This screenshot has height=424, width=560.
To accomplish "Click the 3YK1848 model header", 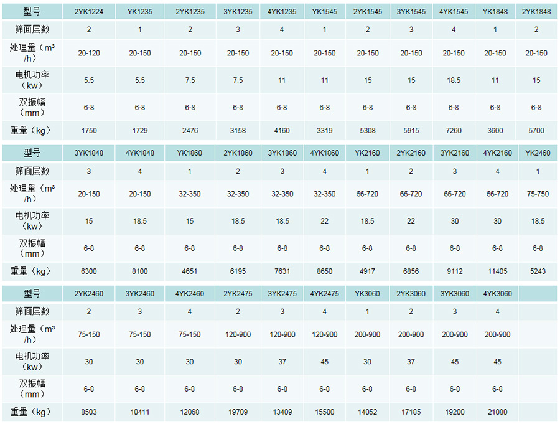I will 88,153.
